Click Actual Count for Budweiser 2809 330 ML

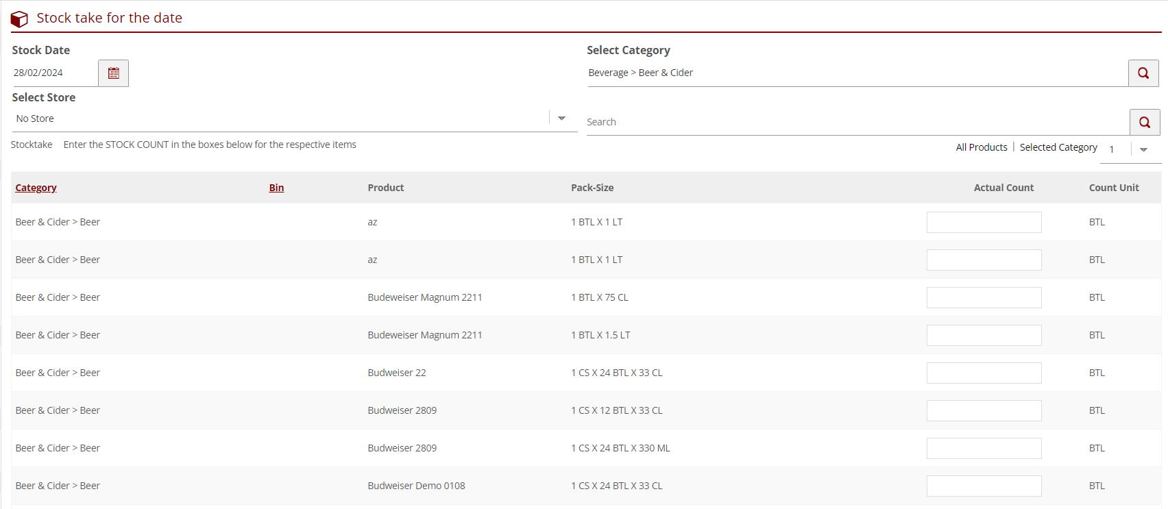[x=984, y=449]
